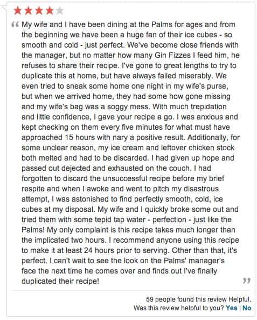Viewport: 257px width, 320px height.
Task: Click the fourth red rating star
Action: click(x=50, y=10)
